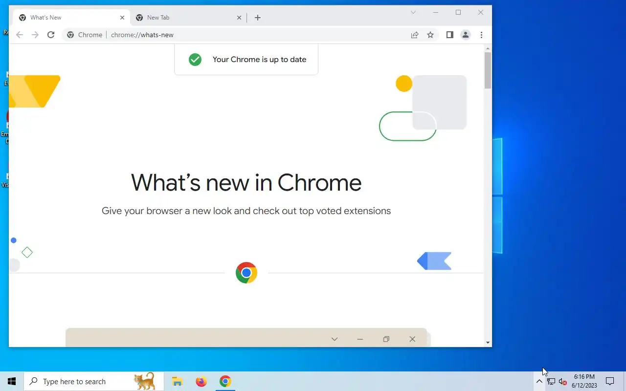626x391 pixels.
Task: Open the profile avatar menu
Action: [x=466, y=35]
